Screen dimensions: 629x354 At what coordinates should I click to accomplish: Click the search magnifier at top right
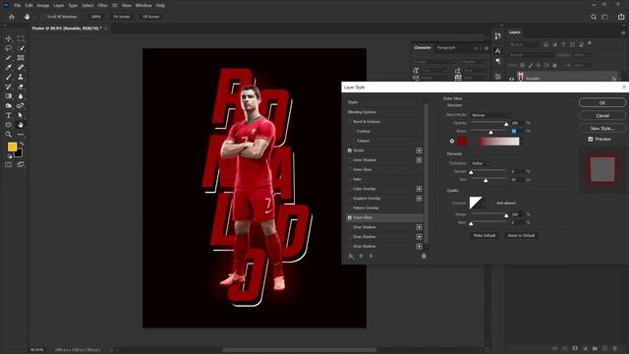594,17
